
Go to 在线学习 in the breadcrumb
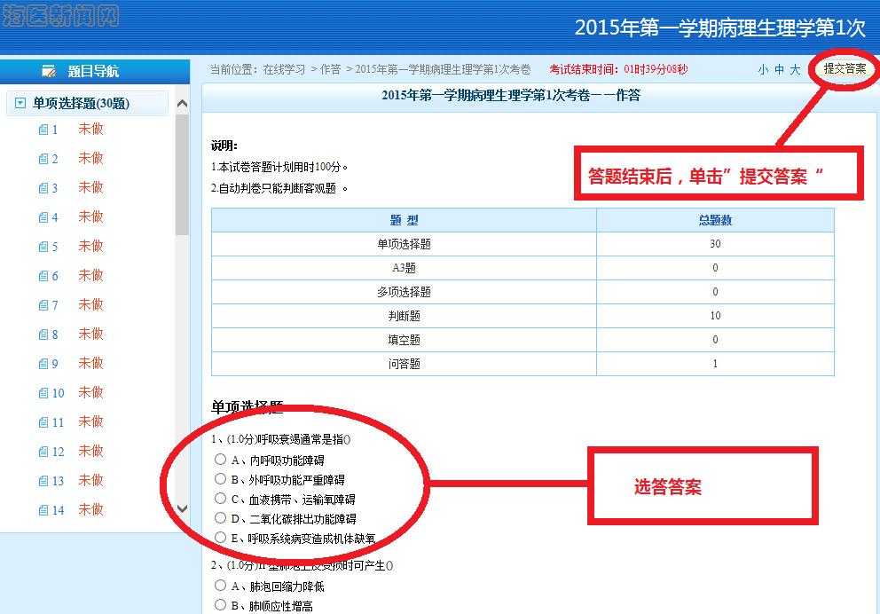click(284, 69)
